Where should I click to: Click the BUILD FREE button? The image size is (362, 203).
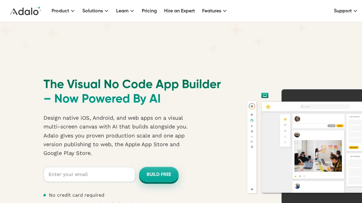(x=159, y=174)
